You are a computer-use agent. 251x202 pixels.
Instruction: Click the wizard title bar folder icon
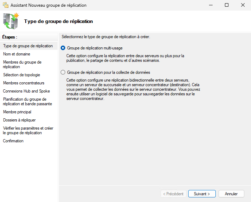pyautogui.click(x=6, y=5)
